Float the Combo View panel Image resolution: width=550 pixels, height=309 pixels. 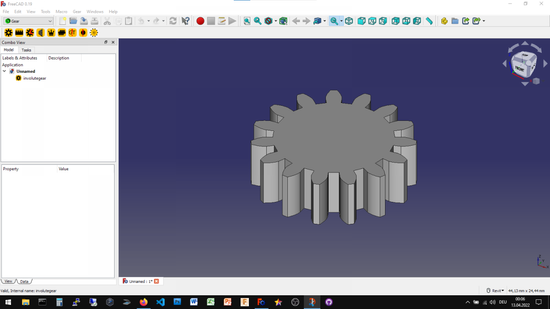click(x=106, y=42)
